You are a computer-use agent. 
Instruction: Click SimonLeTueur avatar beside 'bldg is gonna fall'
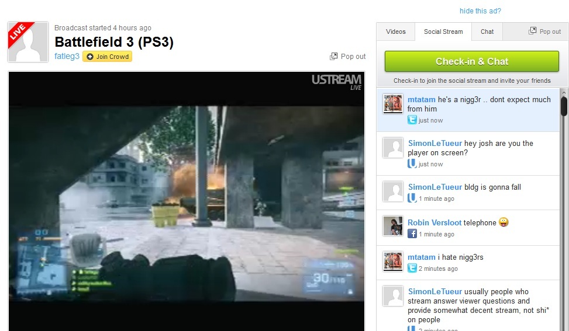click(392, 191)
